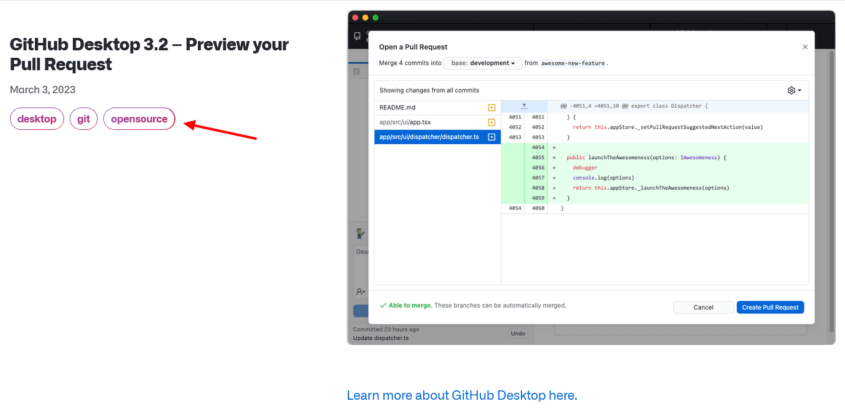Click Cancel in the pull request dialog

703,307
